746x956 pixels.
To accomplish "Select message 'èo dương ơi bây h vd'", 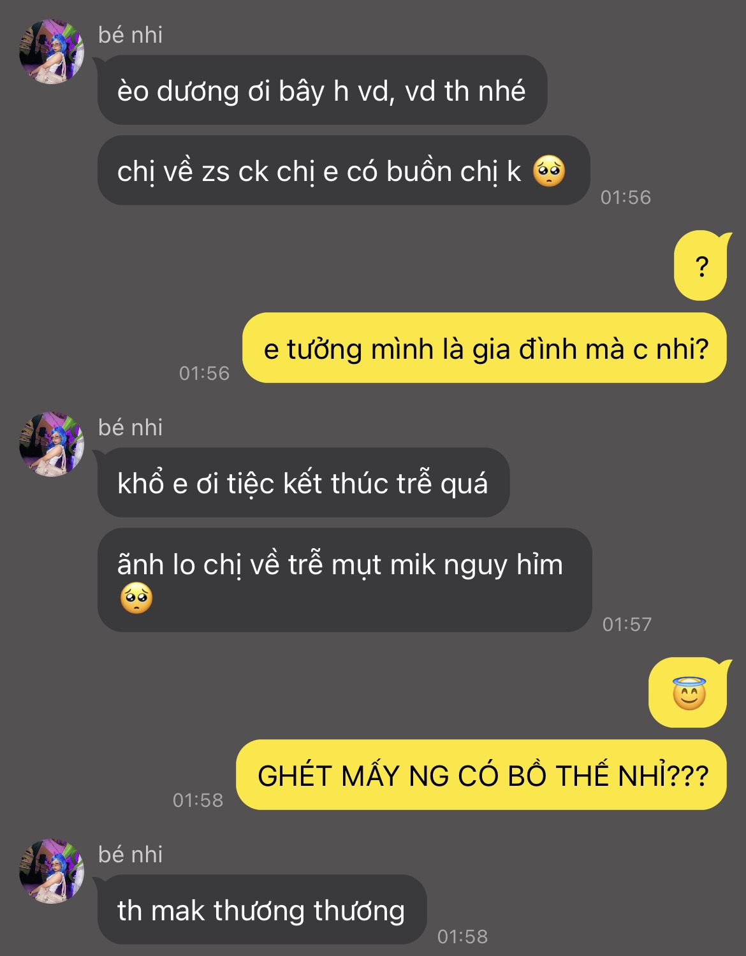I will 322,90.
